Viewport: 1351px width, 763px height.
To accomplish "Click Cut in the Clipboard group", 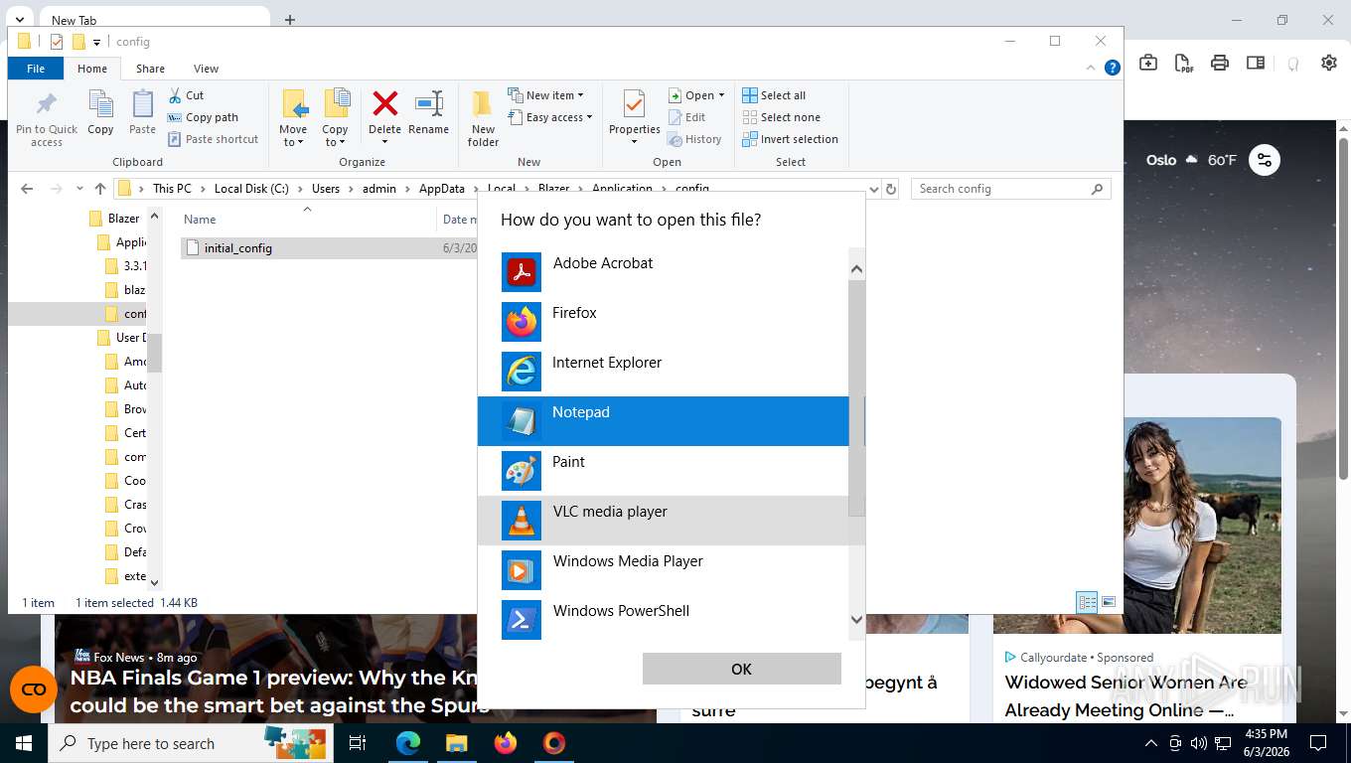I will [x=186, y=95].
